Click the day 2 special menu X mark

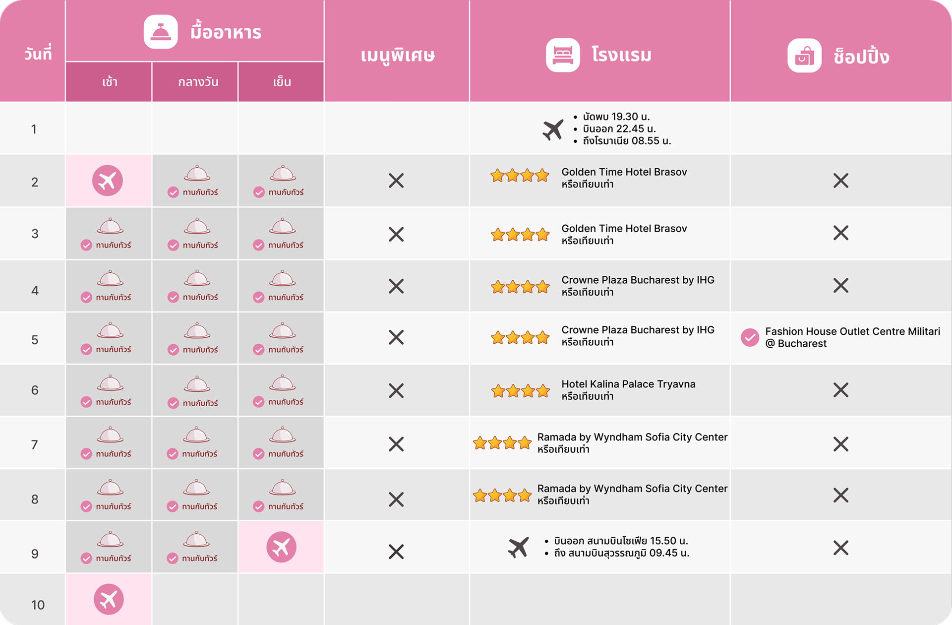(x=396, y=181)
